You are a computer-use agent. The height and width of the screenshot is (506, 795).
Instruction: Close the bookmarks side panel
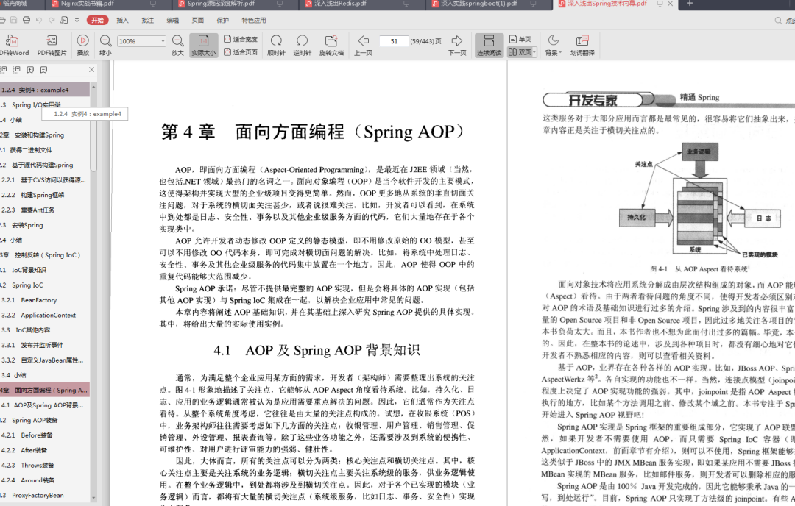[x=91, y=69]
